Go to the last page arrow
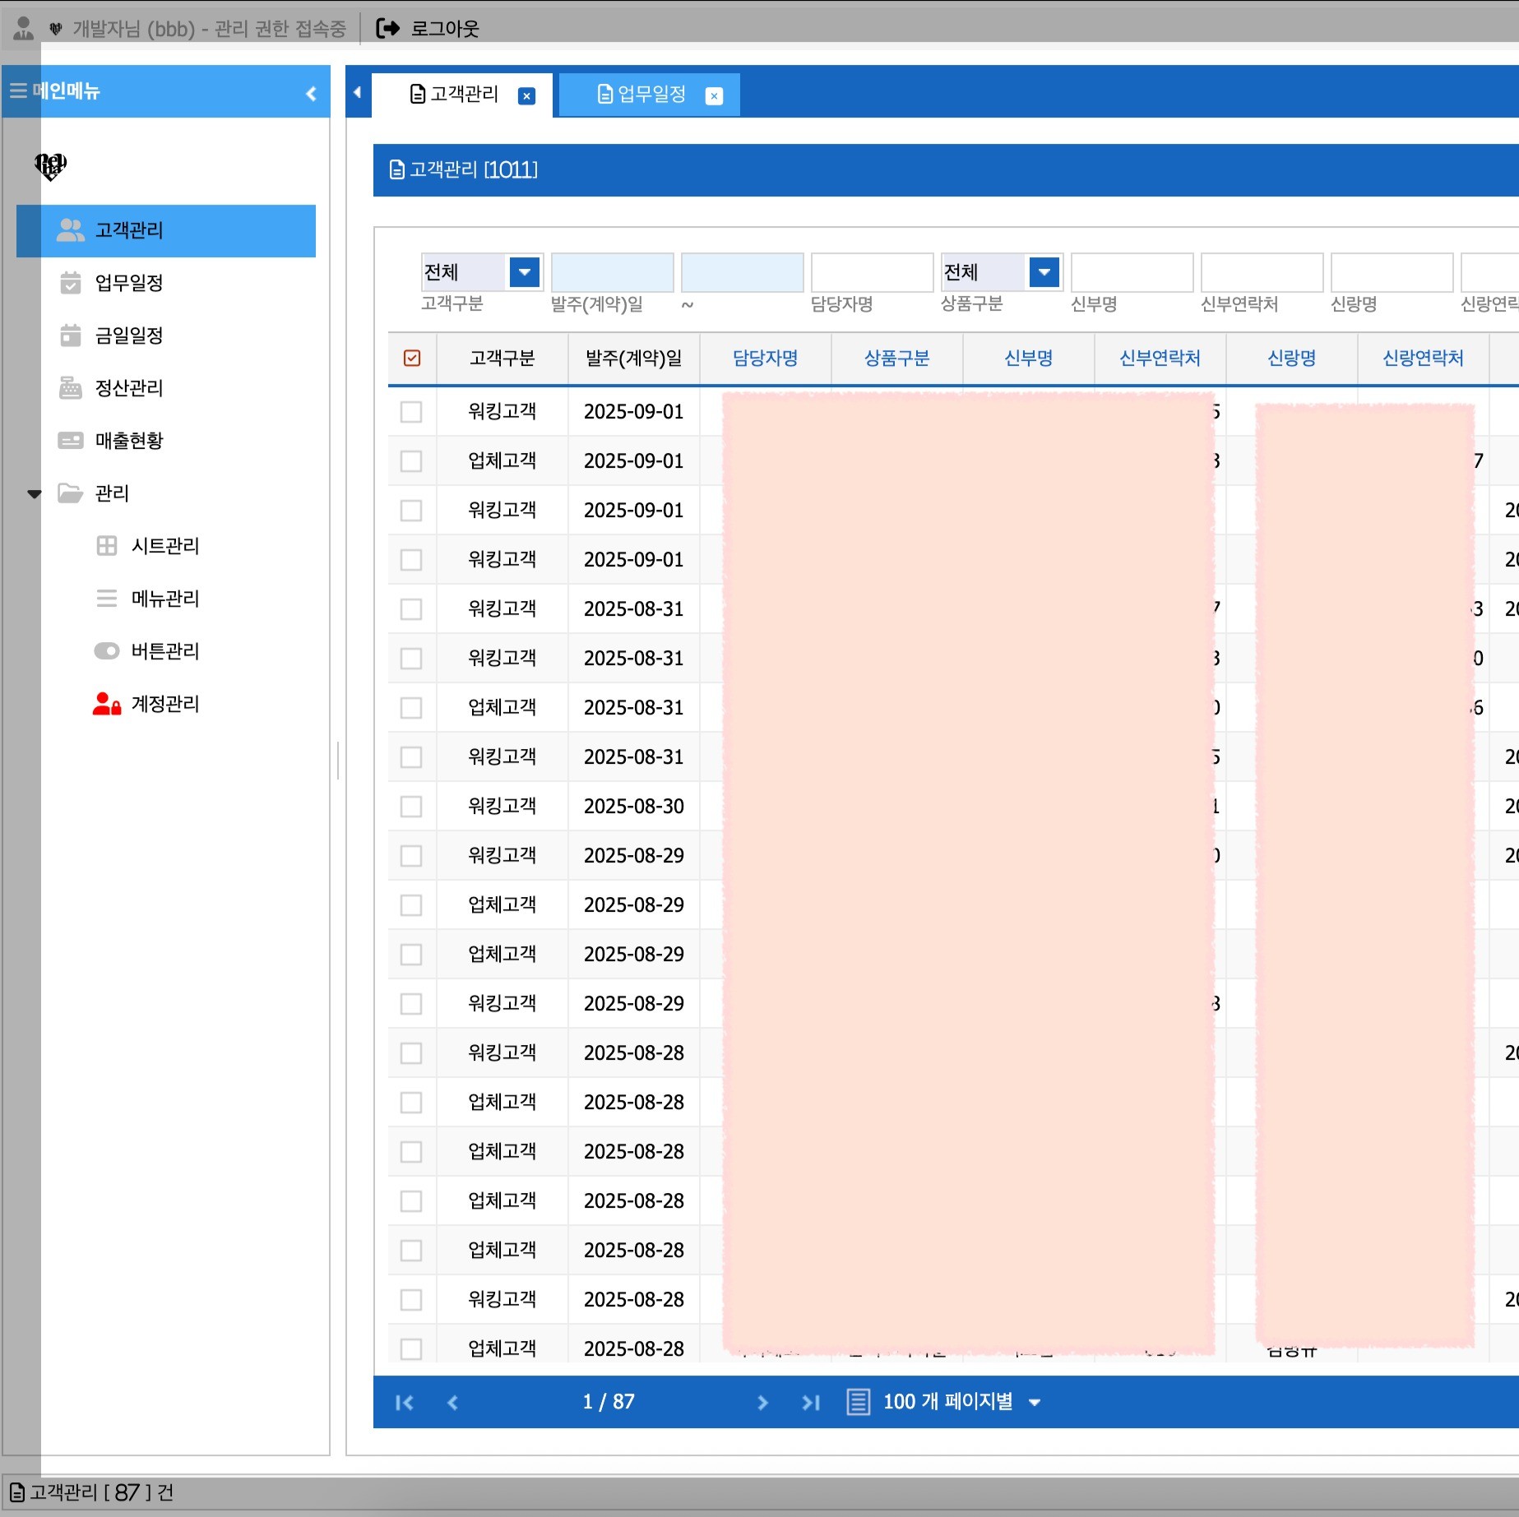Screen dimensions: 1519x1517 (811, 1403)
